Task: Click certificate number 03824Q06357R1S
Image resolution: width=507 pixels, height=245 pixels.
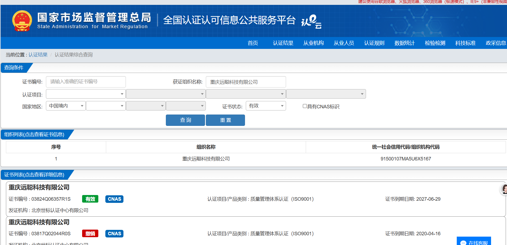Action: click(x=51, y=199)
